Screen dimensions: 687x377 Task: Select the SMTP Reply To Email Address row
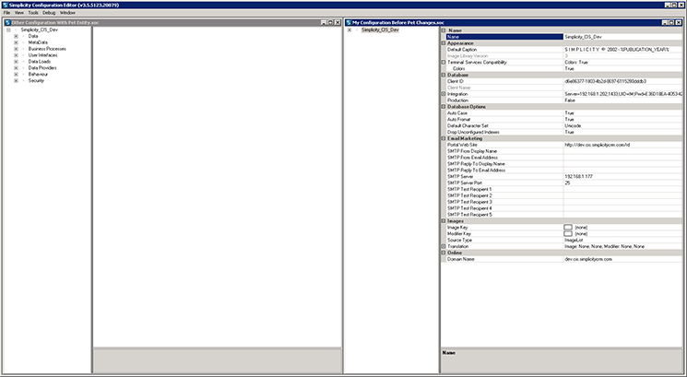click(x=563, y=170)
